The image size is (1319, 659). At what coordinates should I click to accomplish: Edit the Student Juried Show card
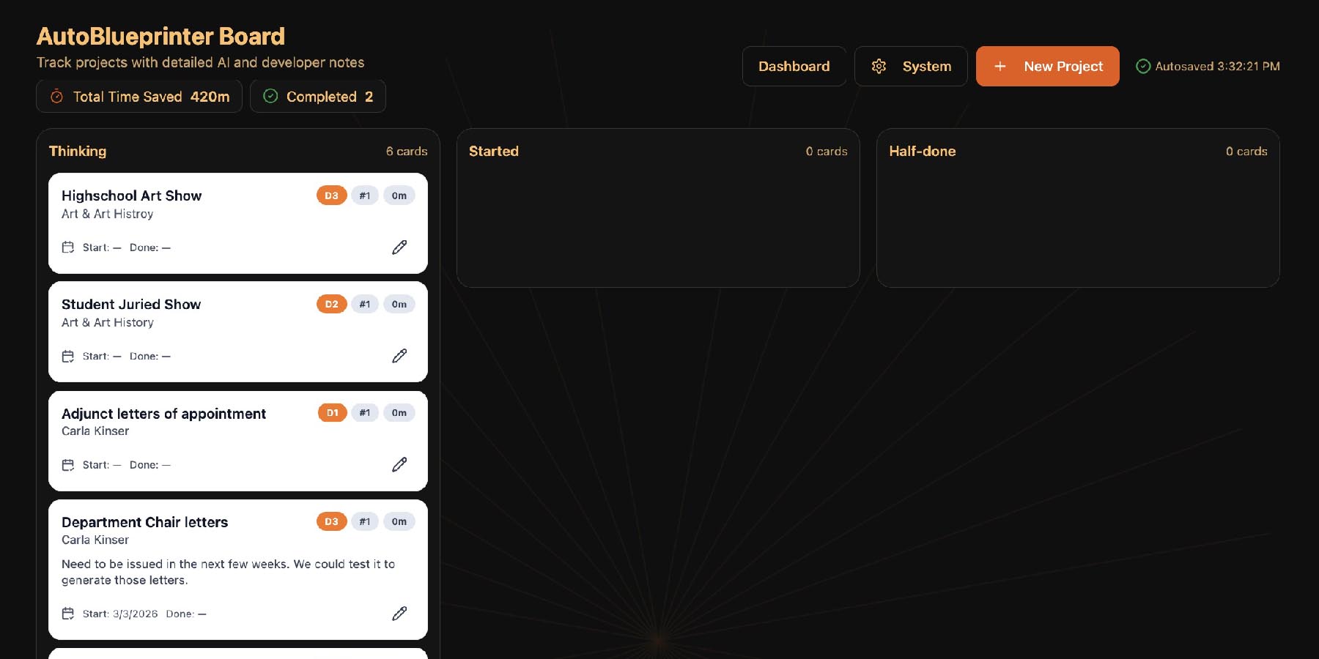(x=399, y=356)
